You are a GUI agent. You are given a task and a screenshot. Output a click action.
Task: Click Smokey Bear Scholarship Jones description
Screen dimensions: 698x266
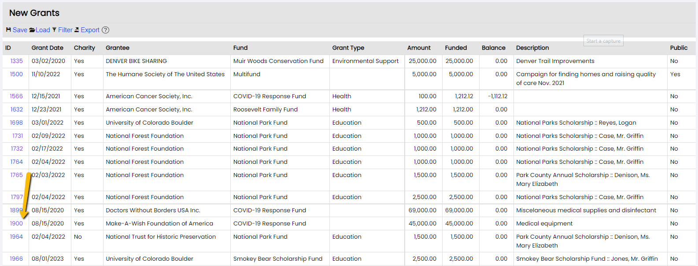coord(587,259)
